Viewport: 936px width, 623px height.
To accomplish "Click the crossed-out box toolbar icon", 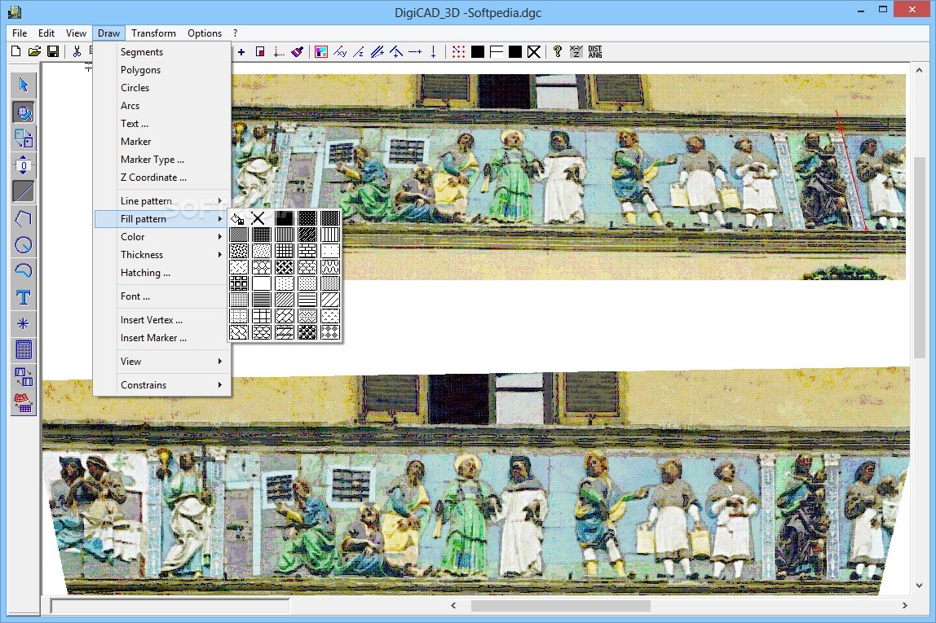I will (x=534, y=52).
